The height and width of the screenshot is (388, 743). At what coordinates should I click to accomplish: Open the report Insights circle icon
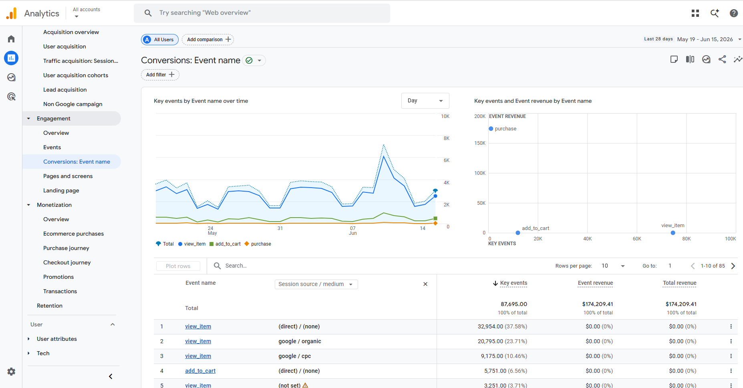click(x=706, y=59)
